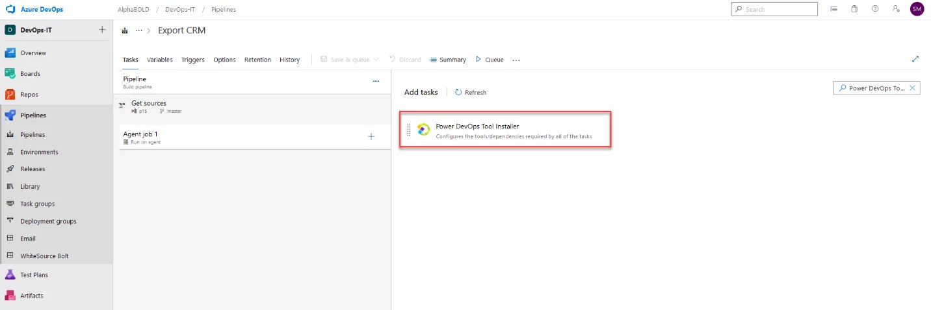Image resolution: width=931 pixels, height=310 pixels.
Task: Open the SM profile avatar
Action: (x=917, y=9)
